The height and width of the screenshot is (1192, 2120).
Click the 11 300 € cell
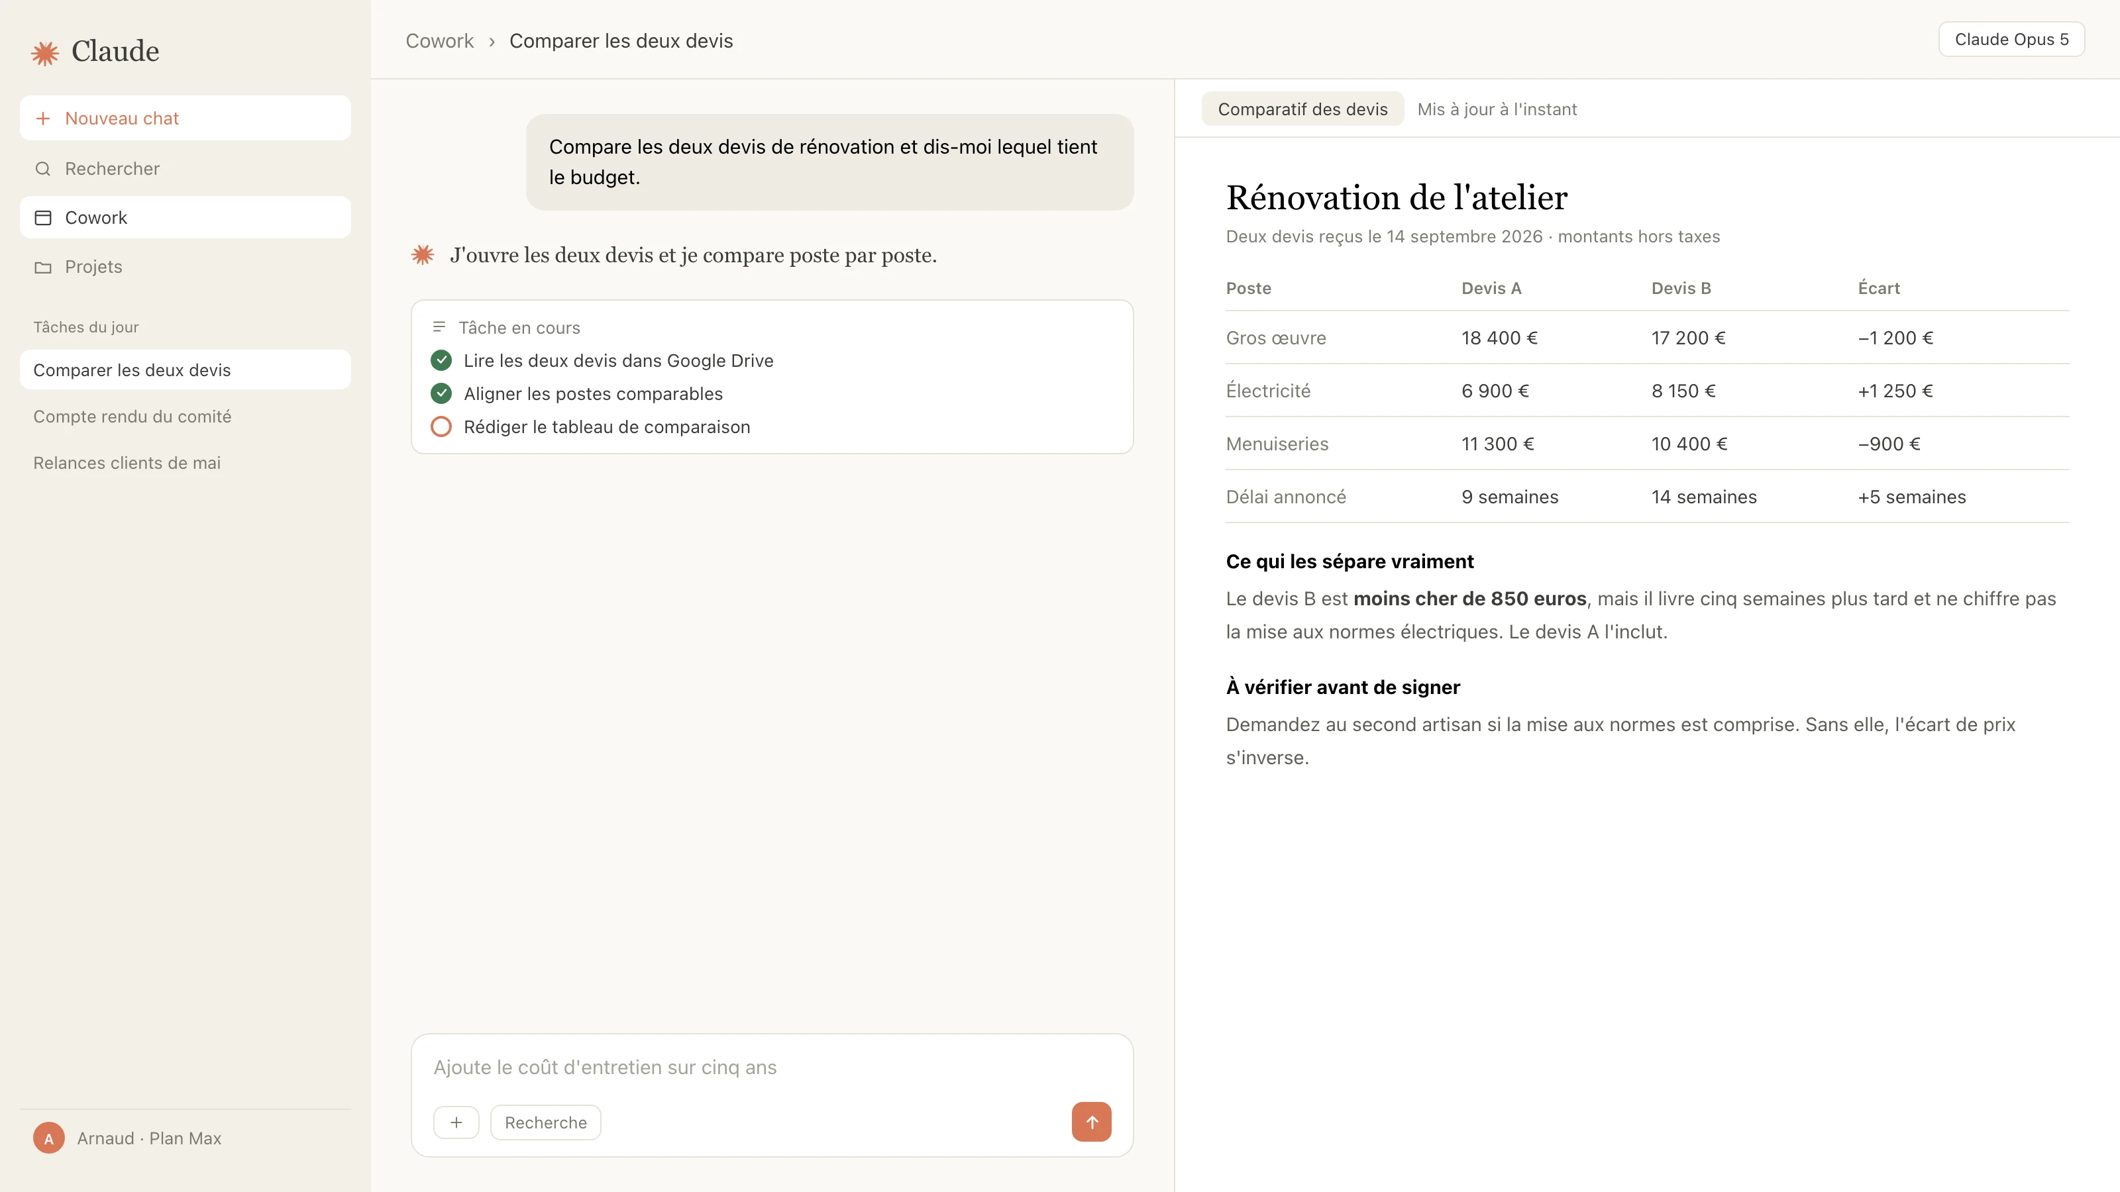coord(1498,444)
